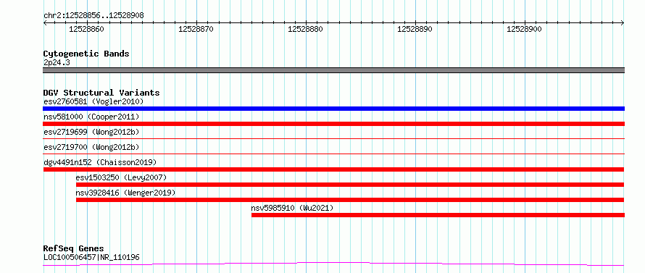Image resolution: width=645 pixels, height=273 pixels.
Task: Click ruler position 12528870
Action: click(196, 29)
